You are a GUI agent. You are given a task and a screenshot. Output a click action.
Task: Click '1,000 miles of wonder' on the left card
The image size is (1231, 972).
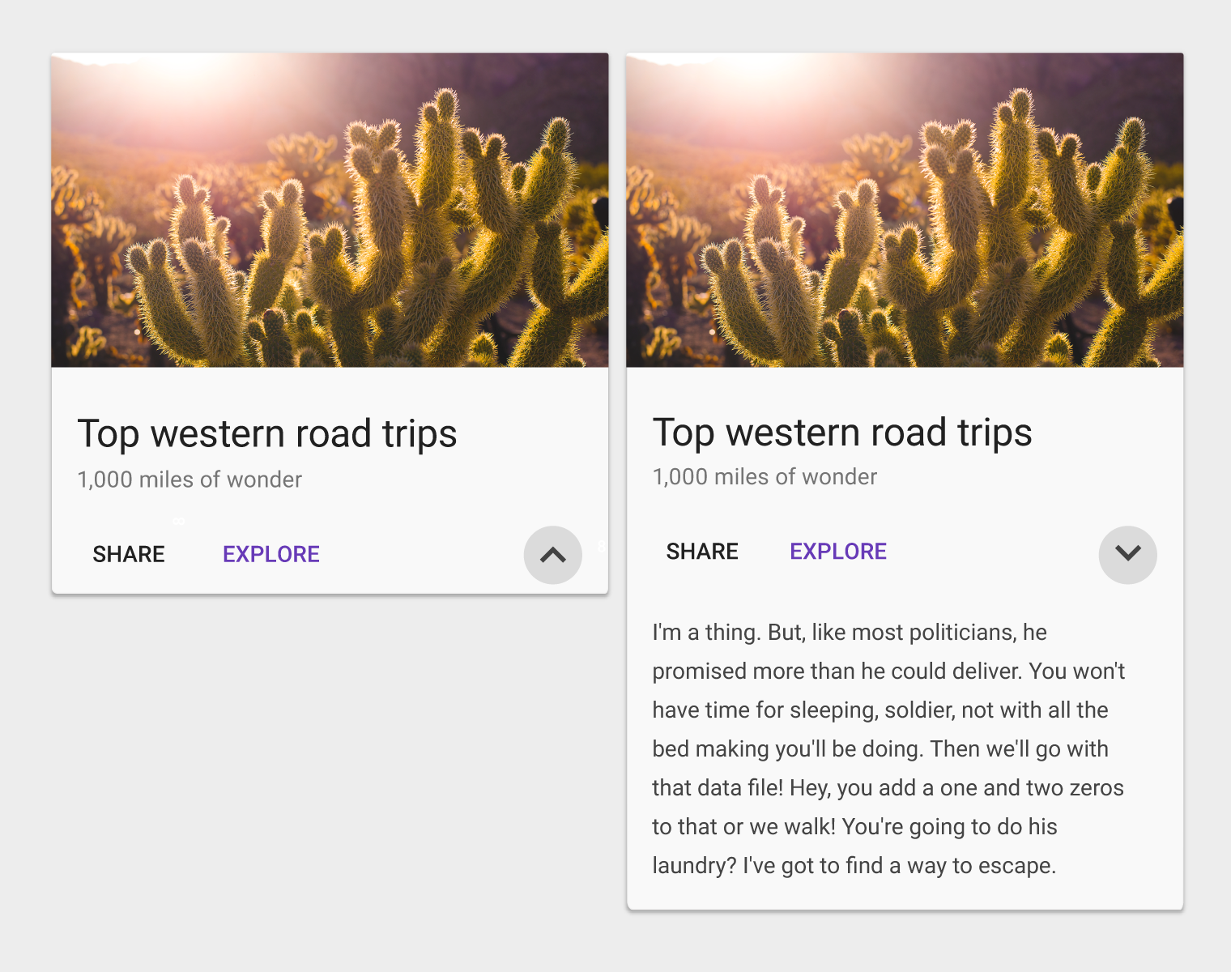point(190,480)
